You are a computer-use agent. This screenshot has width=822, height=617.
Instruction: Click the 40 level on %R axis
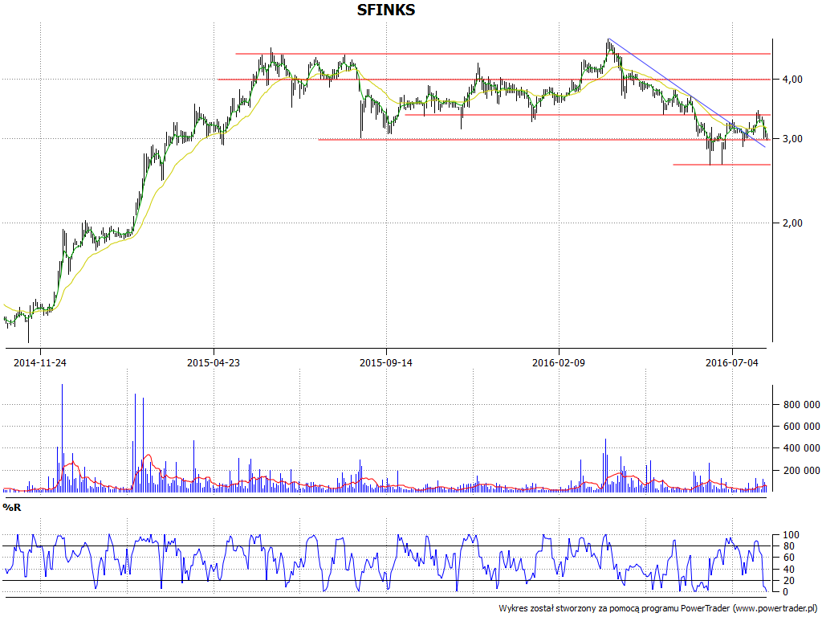tap(791, 570)
